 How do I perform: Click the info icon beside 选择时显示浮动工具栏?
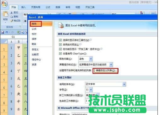pyautogui.click(x=91, y=40)
